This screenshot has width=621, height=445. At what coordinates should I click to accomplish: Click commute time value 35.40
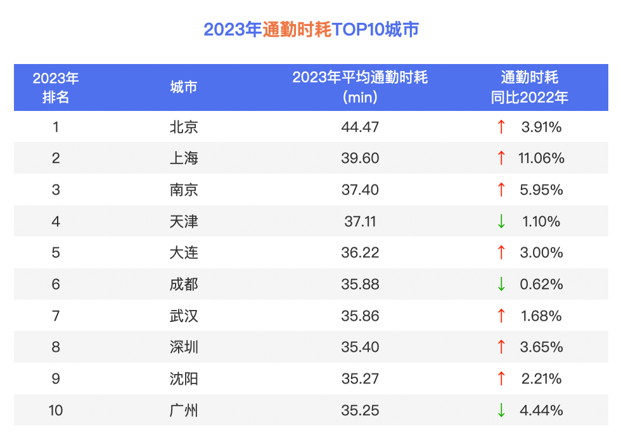360,347
